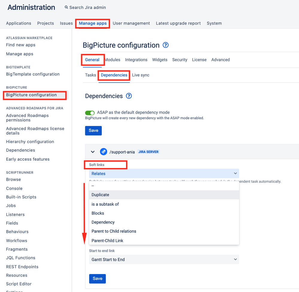Open the Soft links Relates dropdown
The height and width of the screenshot is (292, 299).
164,174
